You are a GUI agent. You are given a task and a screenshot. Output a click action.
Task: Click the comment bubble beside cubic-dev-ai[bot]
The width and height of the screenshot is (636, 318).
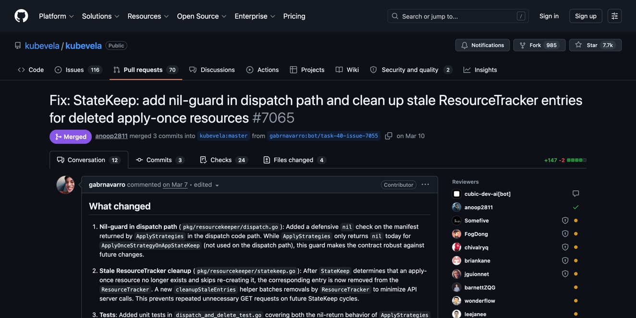575,193
